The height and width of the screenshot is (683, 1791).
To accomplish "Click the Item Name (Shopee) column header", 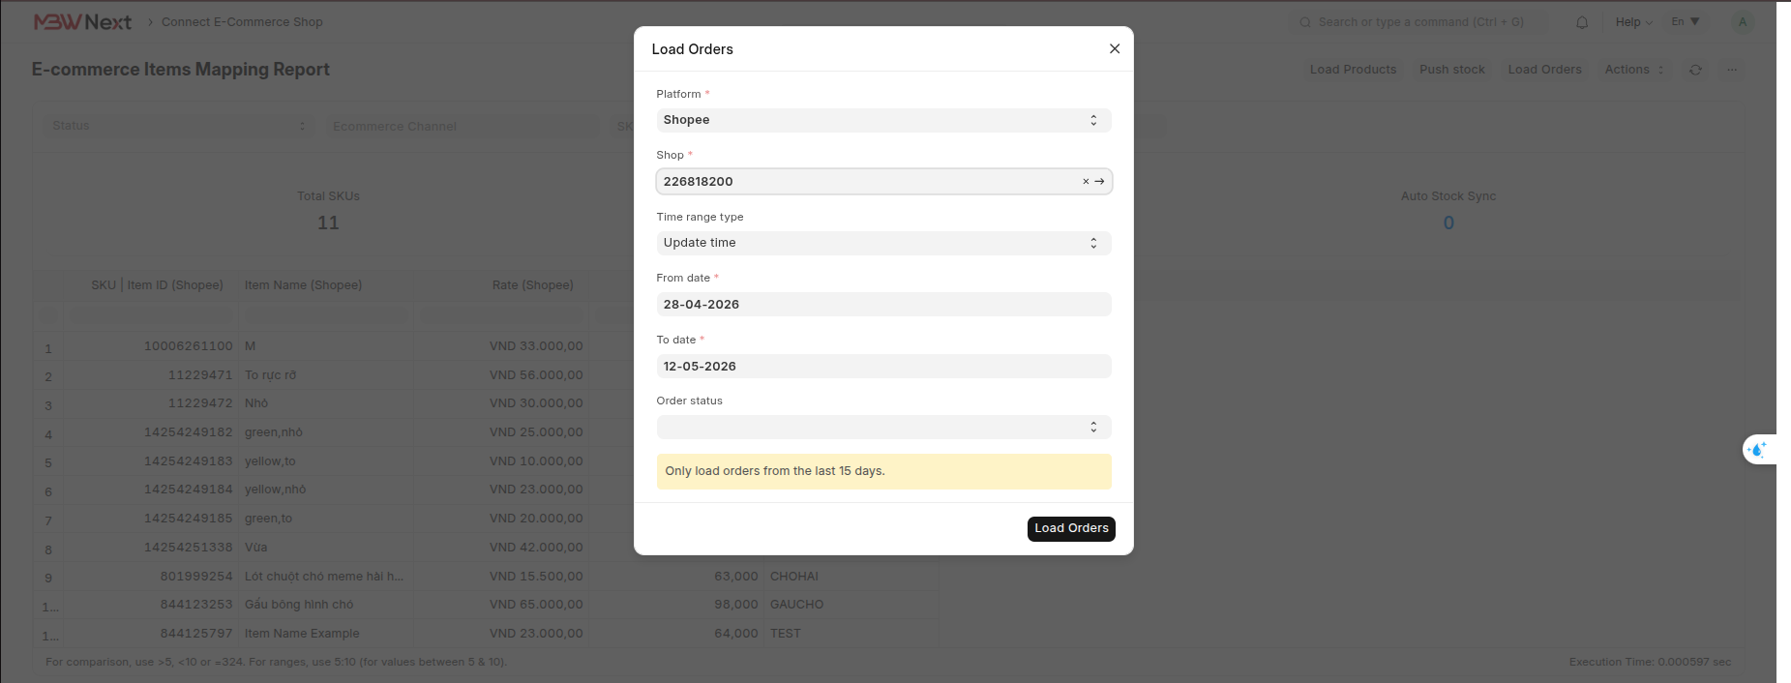I will tap(303, 285).
